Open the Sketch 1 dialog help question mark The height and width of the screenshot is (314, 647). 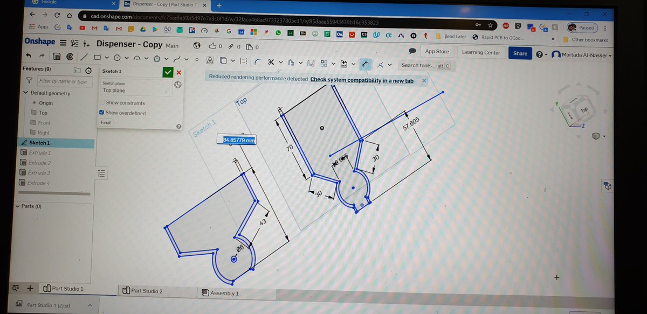(x=178, y=126)
